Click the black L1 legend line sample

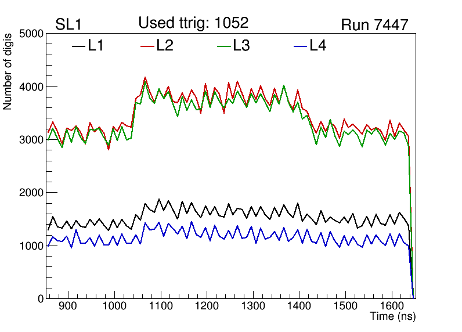pos(78,46)
